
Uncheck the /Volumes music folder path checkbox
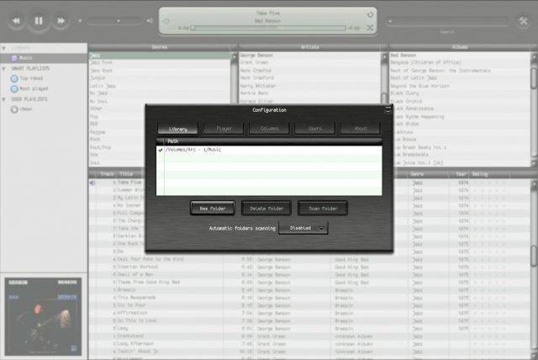point(161,150)
